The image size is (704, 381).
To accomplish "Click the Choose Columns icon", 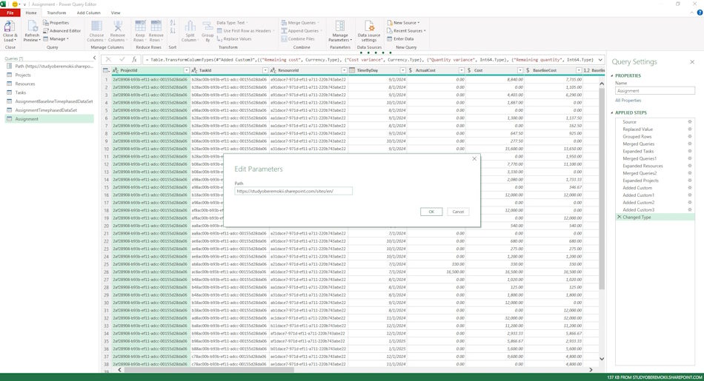I will [96, 26].
